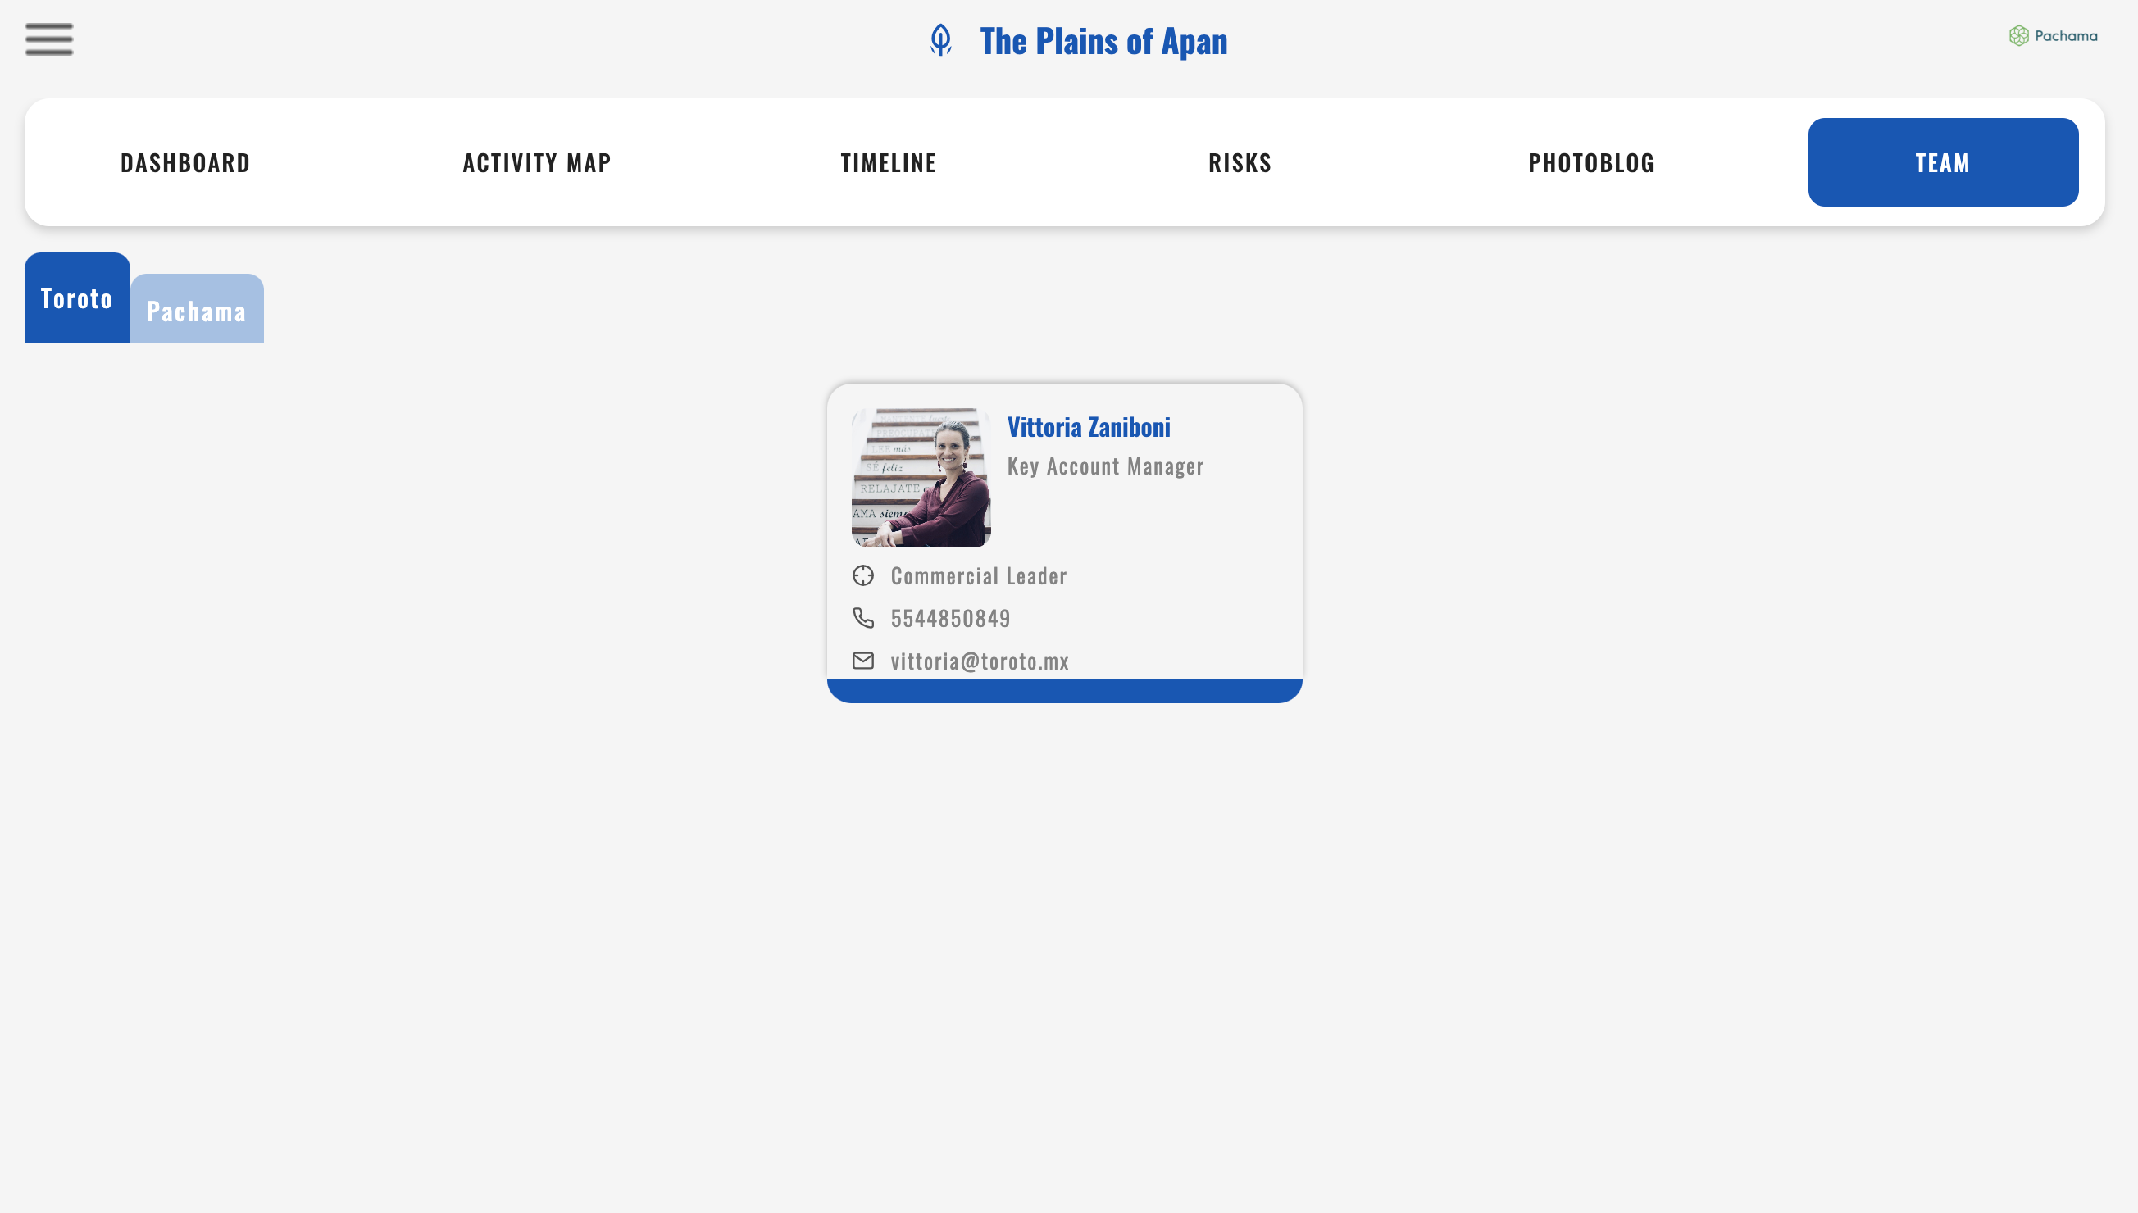Screen dimensions: 2138x1213
Task: Click Vittoria Zaniboni's profile photo
Action: 921,477
